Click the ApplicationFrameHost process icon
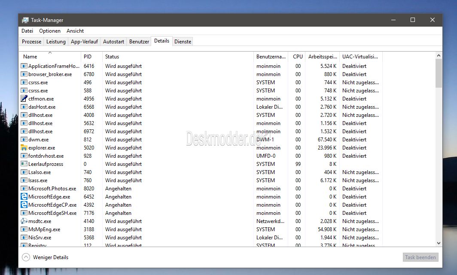Image resolution: width=457 pixels, height=275 pixels. (24, 66)
